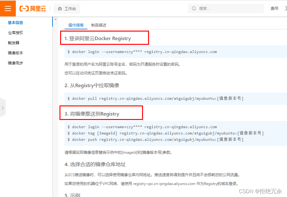Viewport: 287px width, 197px height.
Task: Click heading 1. 登录阿里云Docker Registry
Action: pos(97,39)
